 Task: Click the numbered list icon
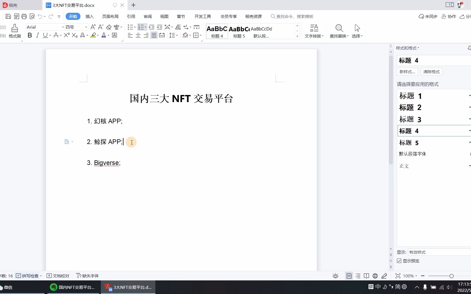[x=141, y=27]
